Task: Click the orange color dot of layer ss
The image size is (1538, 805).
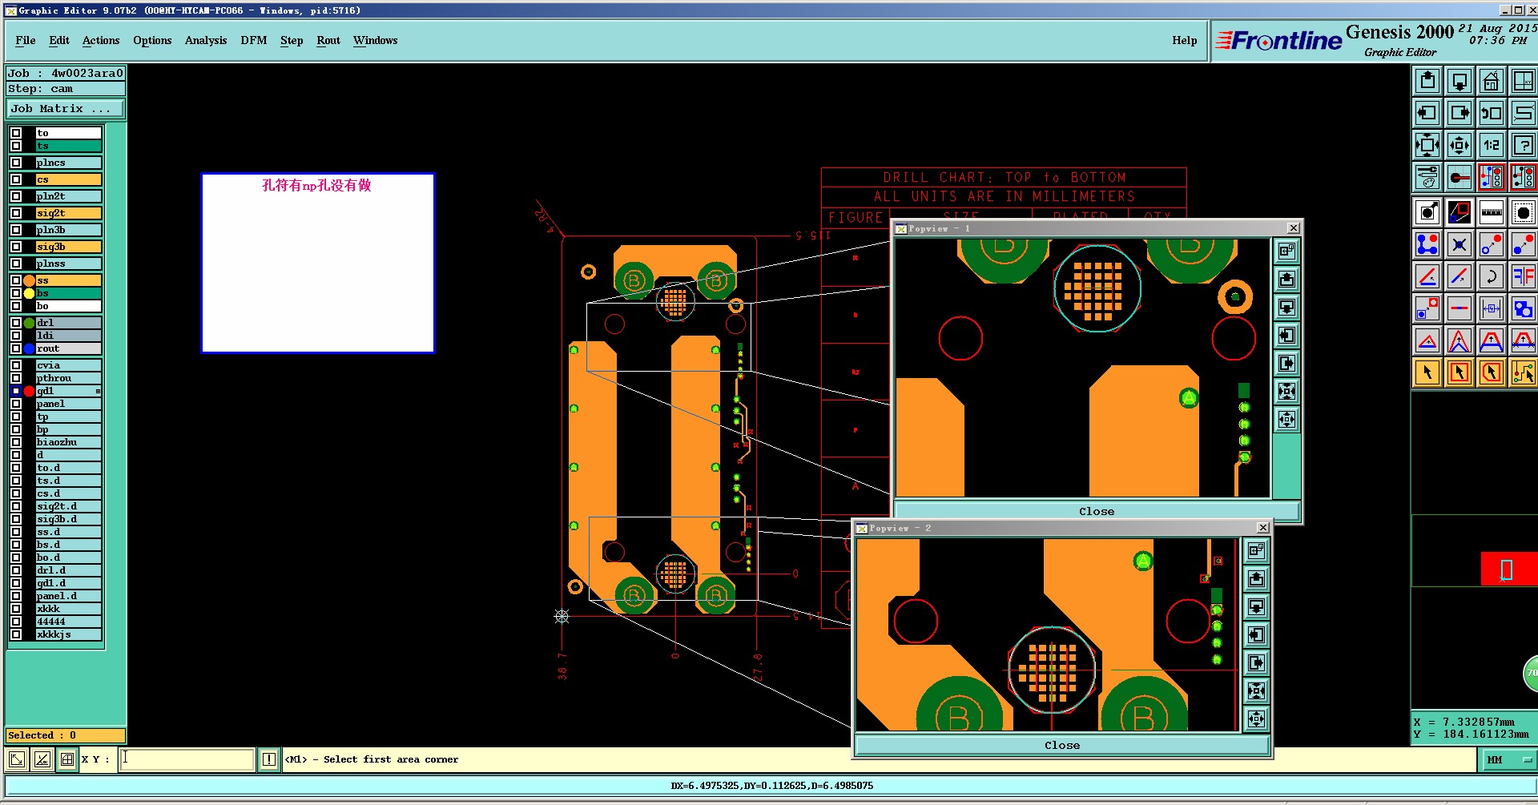Action: tap(30, 280)
